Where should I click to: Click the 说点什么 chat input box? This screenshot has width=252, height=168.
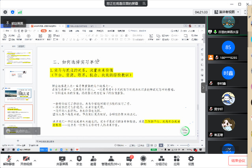[x=20, y=131]
